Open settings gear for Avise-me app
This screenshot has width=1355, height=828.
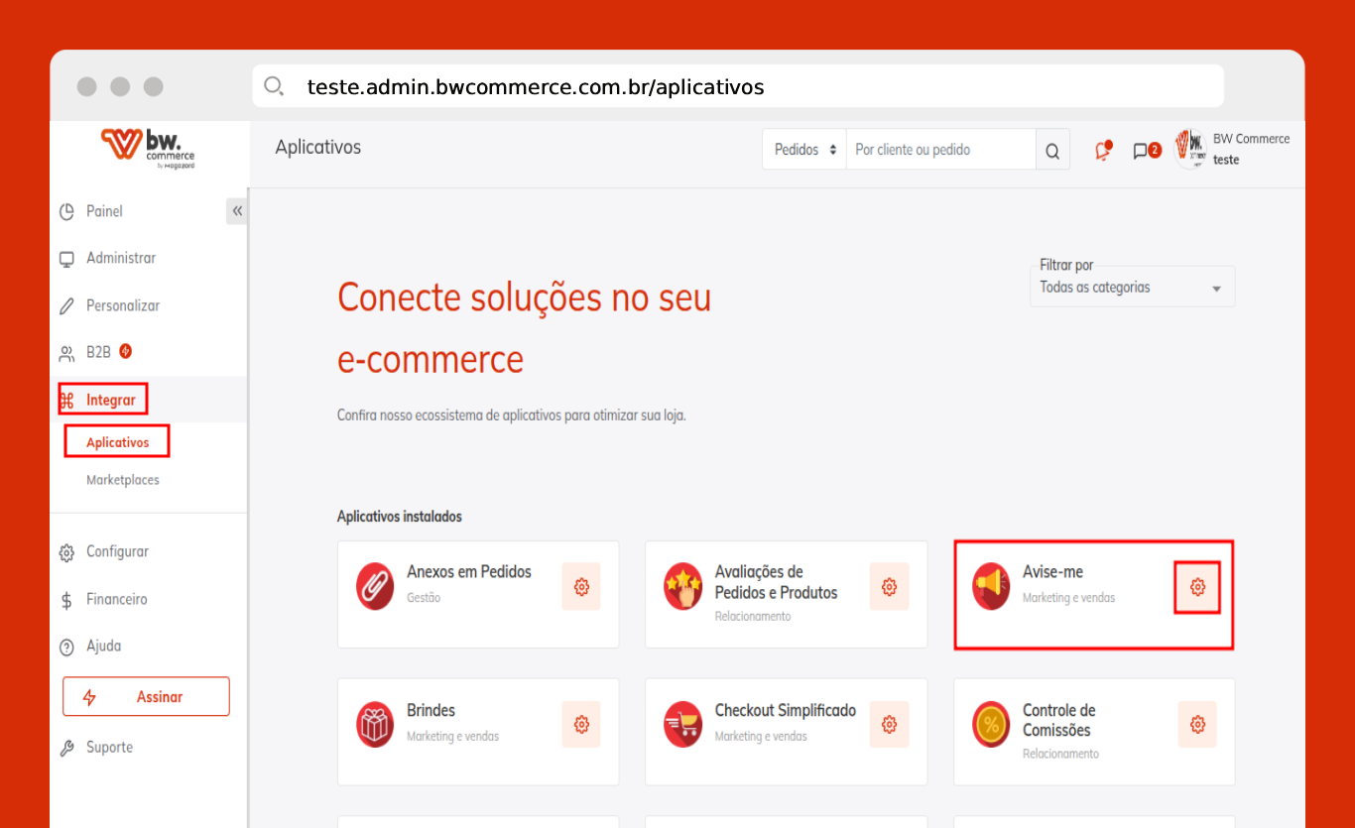coord(1197,586)
